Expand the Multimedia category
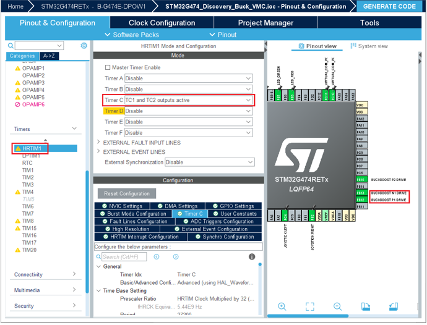Screen dimensions: 427x325 click(x=74, y=290)
